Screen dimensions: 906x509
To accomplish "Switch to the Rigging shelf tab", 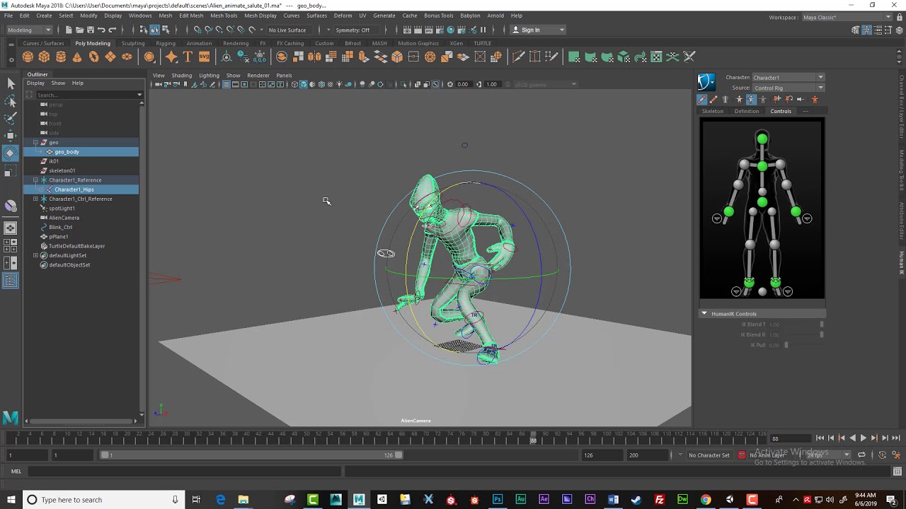I will pos(166,43).
